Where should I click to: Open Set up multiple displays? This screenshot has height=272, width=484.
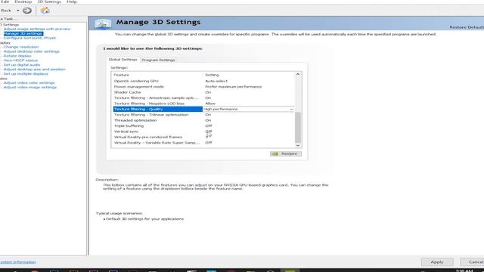[x=26, y=74]
